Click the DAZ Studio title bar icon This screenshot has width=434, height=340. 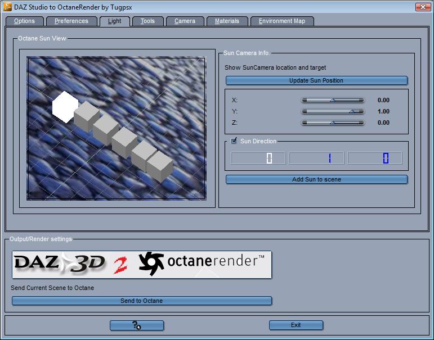click(x=7, y=7)
